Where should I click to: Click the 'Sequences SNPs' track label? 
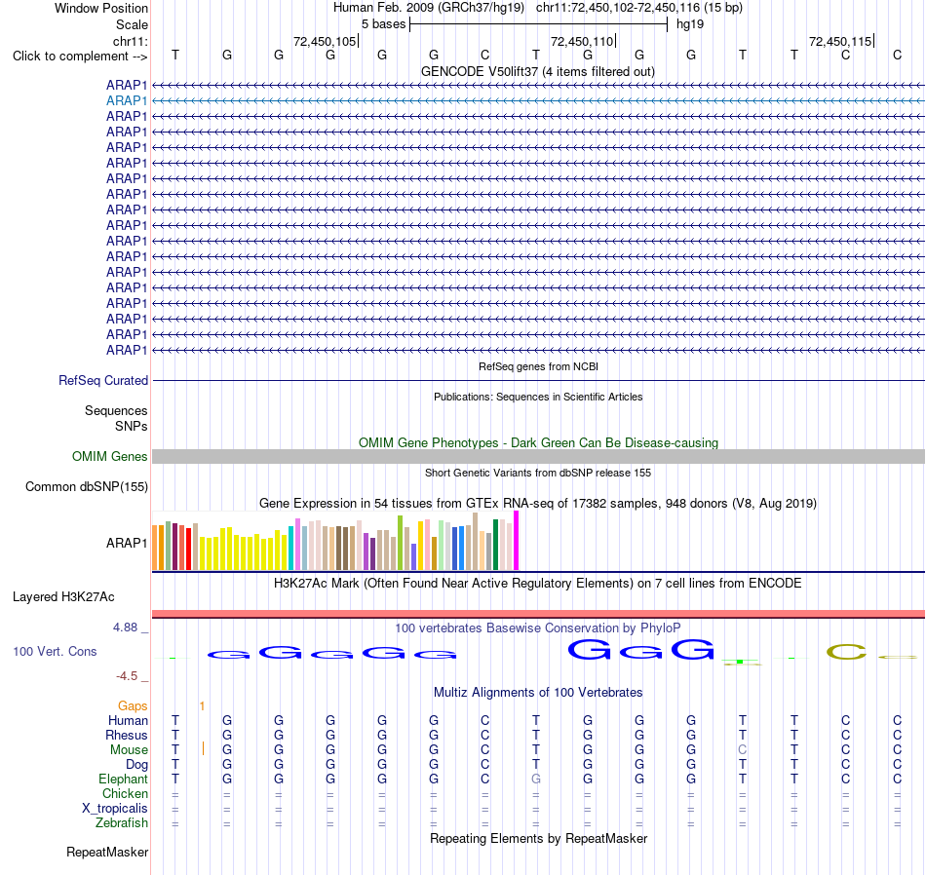pyautogui.click(x=116, y=418)
